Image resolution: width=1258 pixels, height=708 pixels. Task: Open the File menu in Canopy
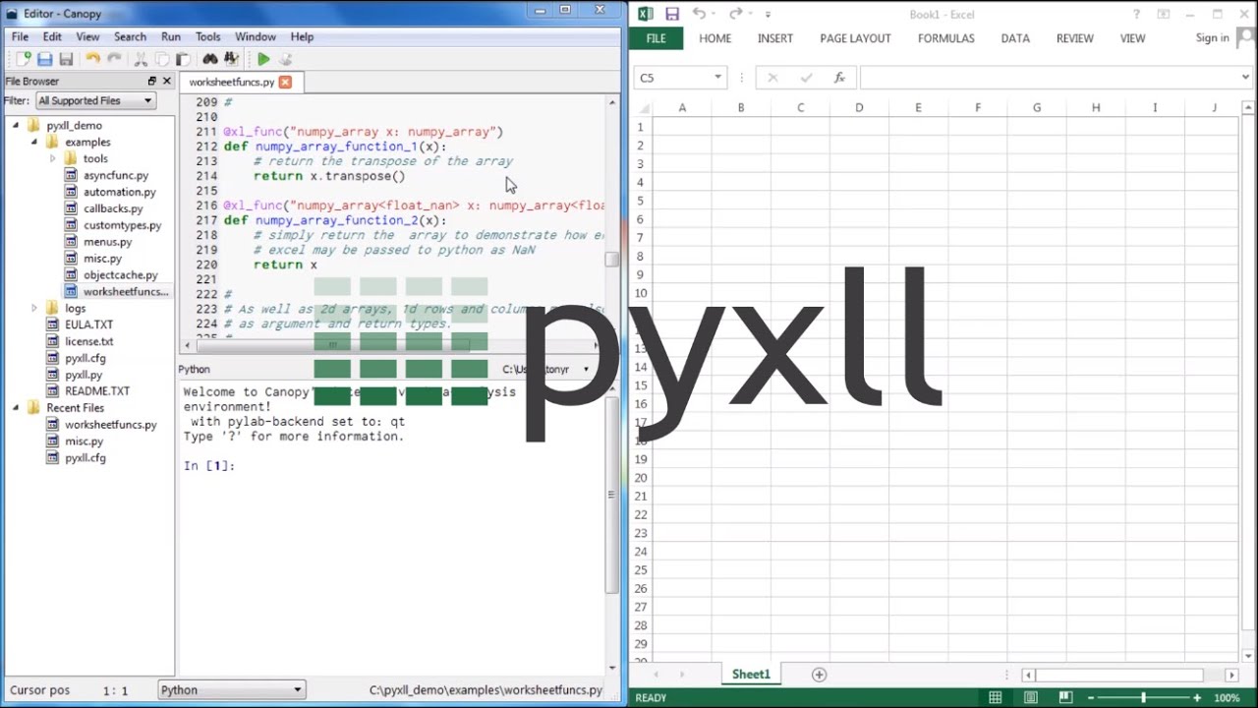pos(20,36)
